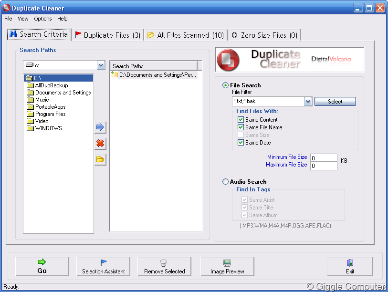Click the folder icon beside PortableApps
This screenshot has height=292, width=388.
tap(30, 107)
